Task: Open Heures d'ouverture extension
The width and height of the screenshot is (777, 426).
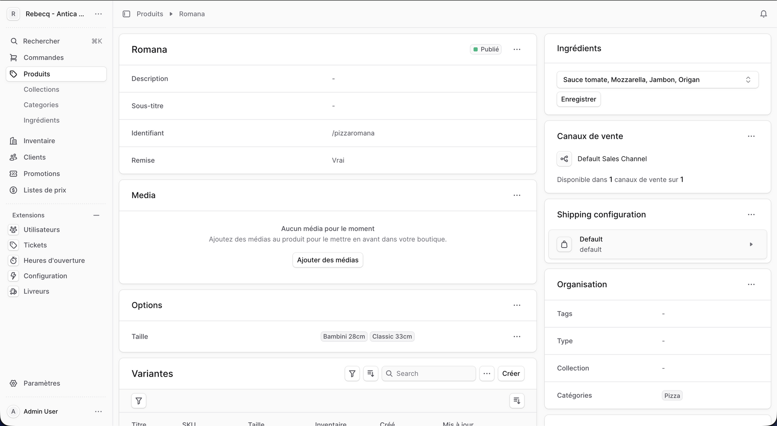Action: (x=54, y=261)
